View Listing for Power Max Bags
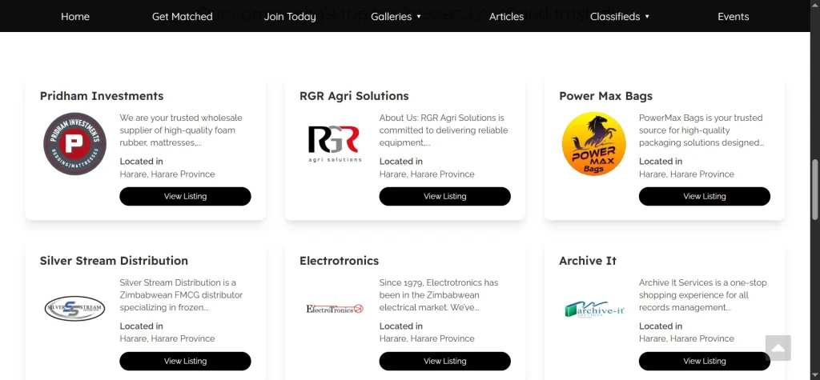Image resolution: width=820 pixels, height=380 pixels. point(704,196)
